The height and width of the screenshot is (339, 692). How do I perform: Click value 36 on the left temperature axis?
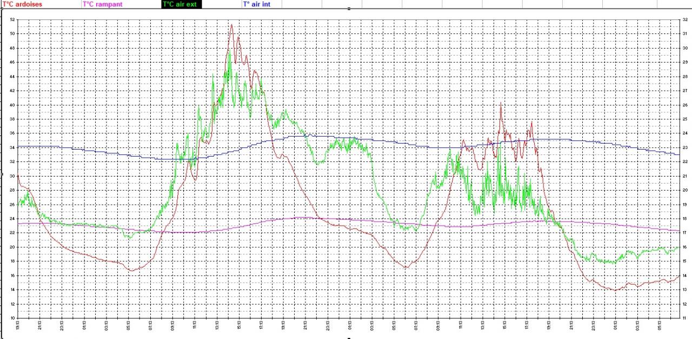[12, 133]
